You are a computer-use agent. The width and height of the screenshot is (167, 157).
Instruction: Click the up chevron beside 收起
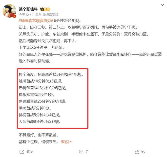click(x=71, y=142)
